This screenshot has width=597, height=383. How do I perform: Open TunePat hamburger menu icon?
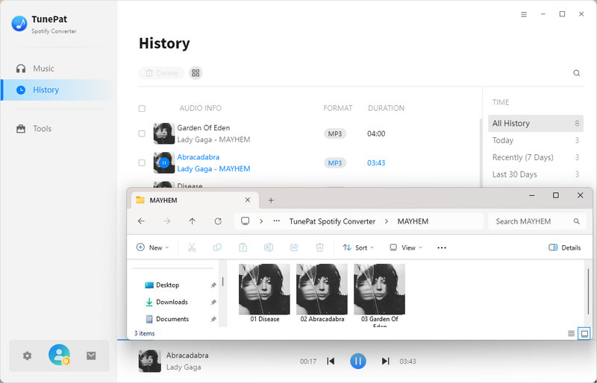(x=524, y=14)
